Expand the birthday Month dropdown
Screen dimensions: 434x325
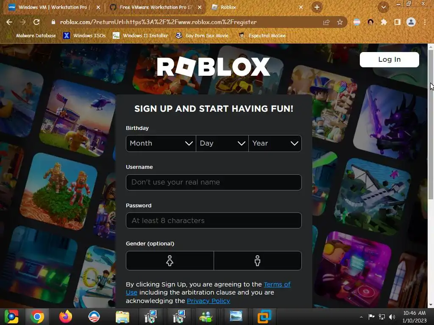point(161,143)
